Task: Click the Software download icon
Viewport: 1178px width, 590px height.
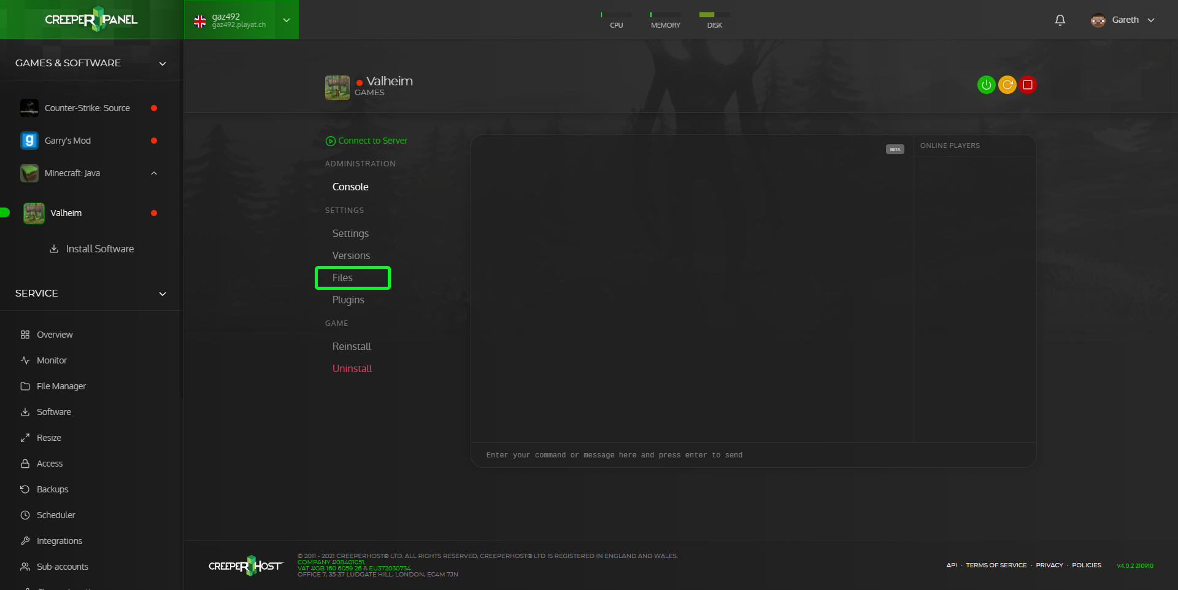Action: tap(25, 412)
